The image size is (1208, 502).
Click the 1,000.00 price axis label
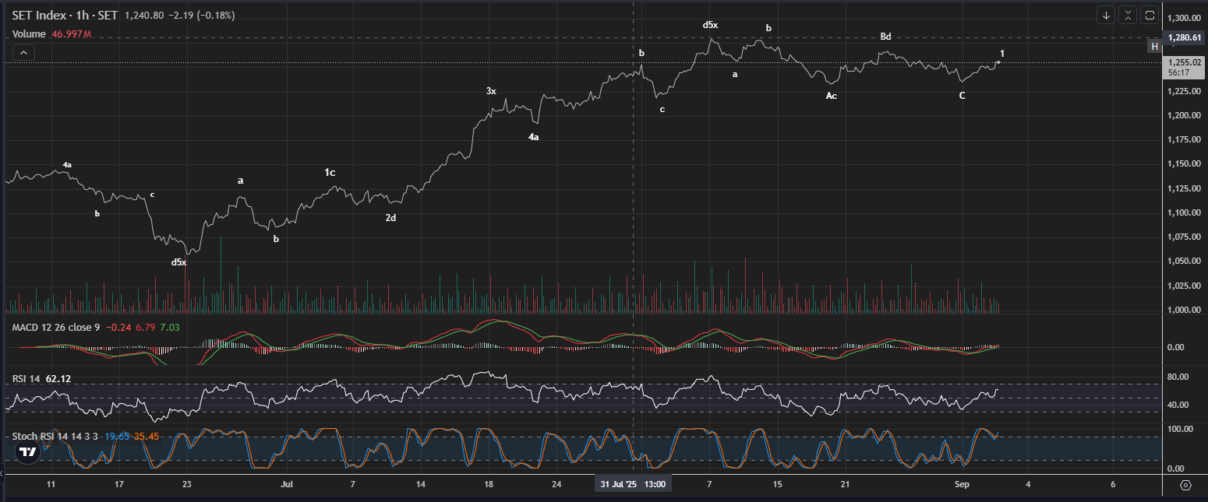(x=1185, y=310)
